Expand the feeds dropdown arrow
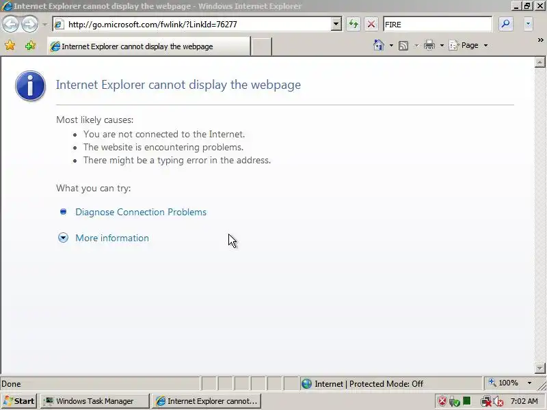The width and height of the screenshot is (547, 410). tap(416, 45)
